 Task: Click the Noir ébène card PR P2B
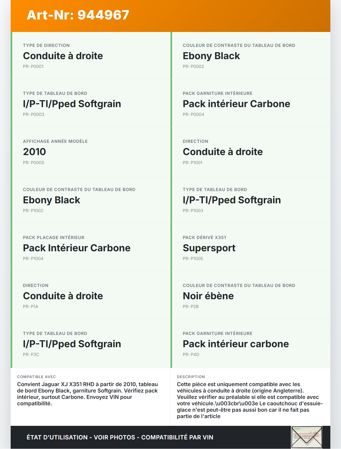click(x=250, y=296)
